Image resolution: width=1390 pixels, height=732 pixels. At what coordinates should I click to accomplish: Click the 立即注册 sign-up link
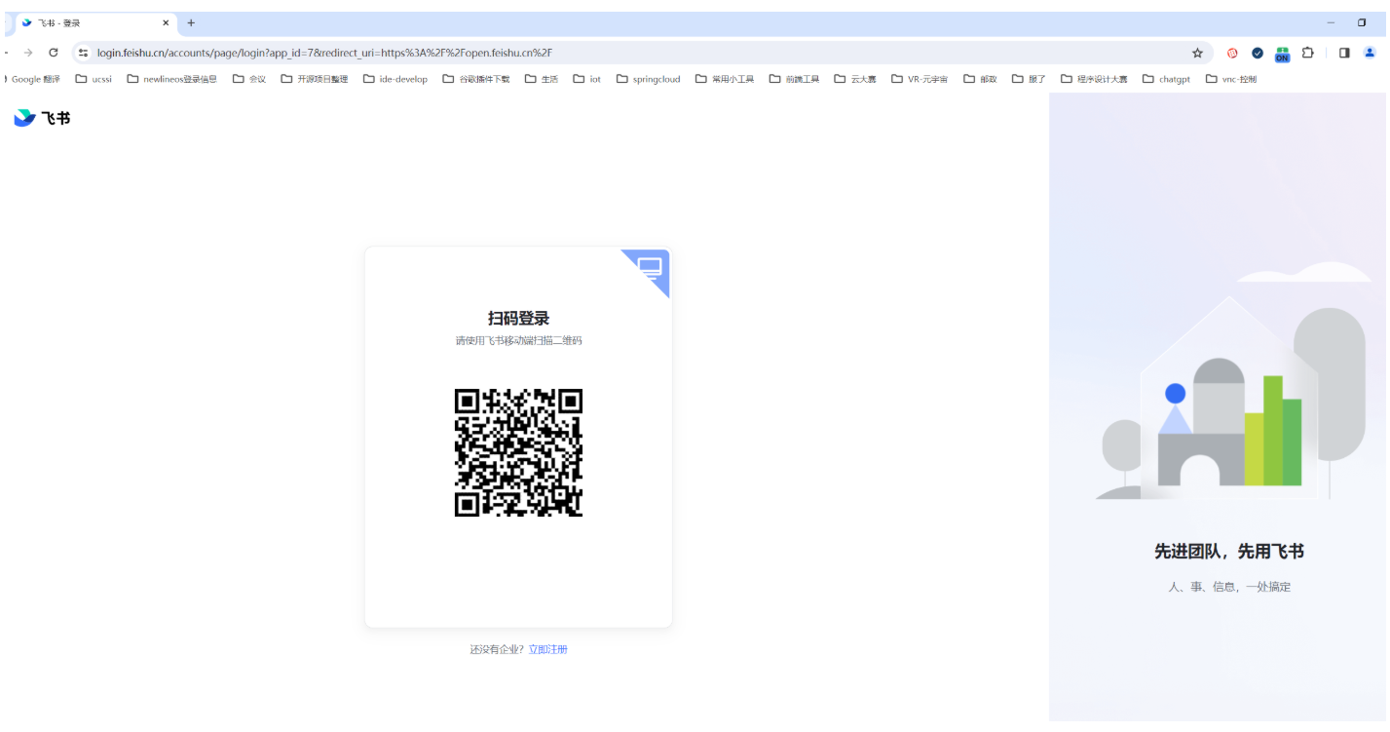click(x=547, y=649)
